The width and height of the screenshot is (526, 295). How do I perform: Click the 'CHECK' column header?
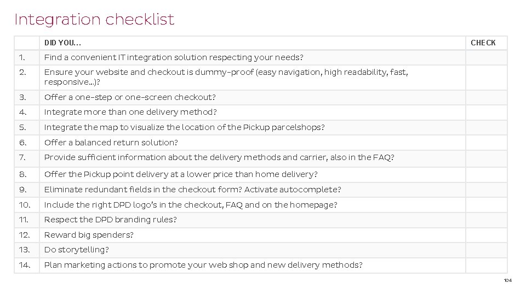[x=483, y=43]
